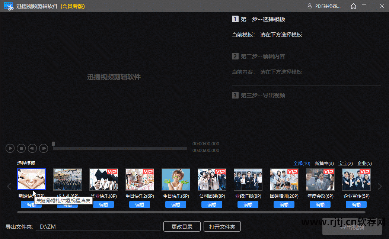Show all templates with 全部(10) tab
This screenshot has width=389, height=239.
pos(302,164)
